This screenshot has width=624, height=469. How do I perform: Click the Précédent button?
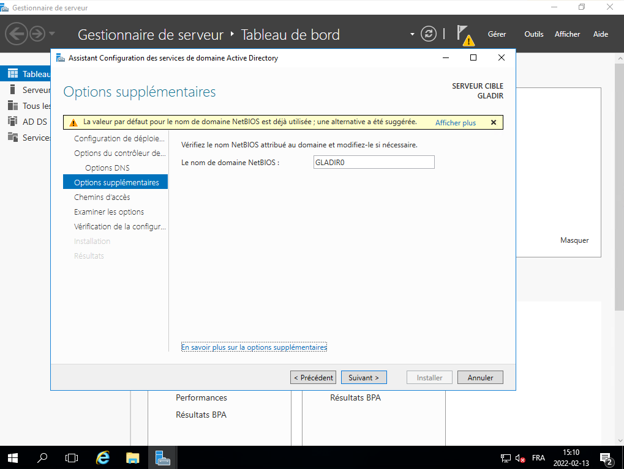pos(313,378)
